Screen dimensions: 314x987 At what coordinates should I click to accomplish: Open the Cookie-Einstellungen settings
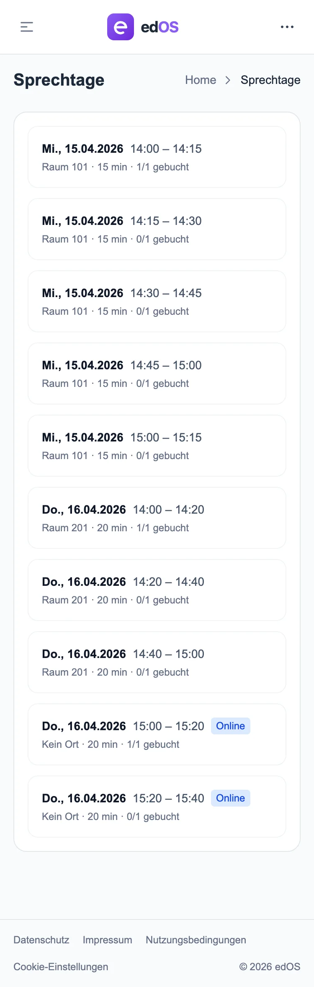tap(61, 967)
